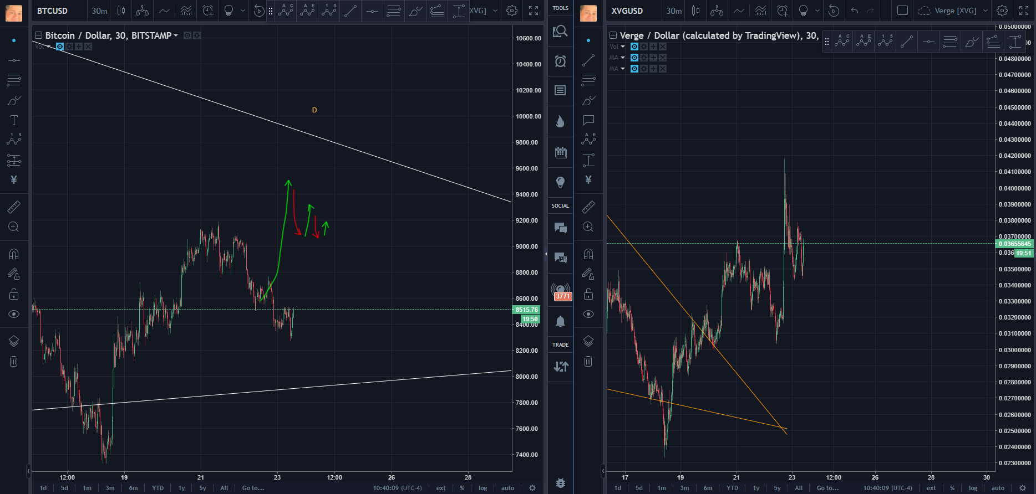The image size is (1036, 494).
Task: Select 5d range on BTCUSD chart
Action: point(64,488)
